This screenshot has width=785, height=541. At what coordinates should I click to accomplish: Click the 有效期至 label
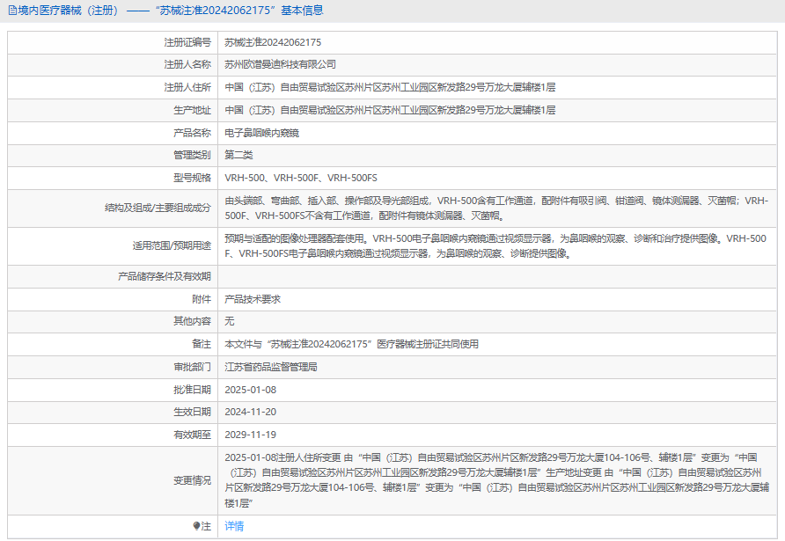coord(192,435)
